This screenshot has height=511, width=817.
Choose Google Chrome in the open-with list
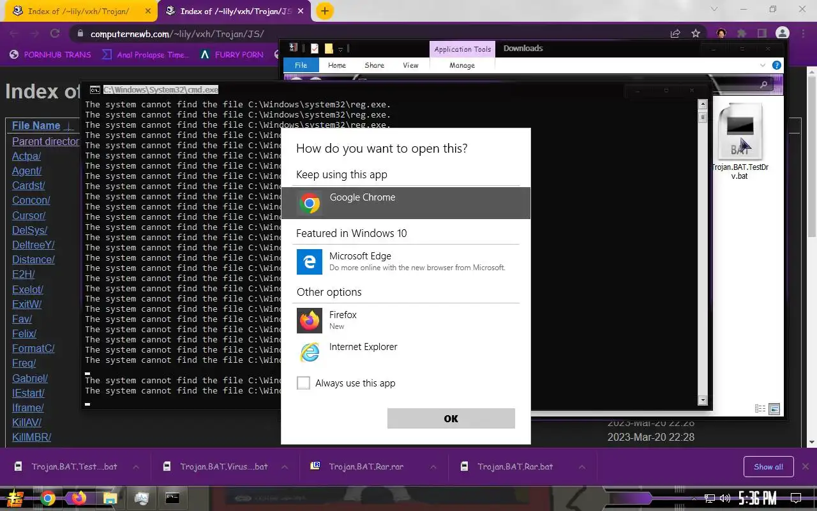click(405, 203)
